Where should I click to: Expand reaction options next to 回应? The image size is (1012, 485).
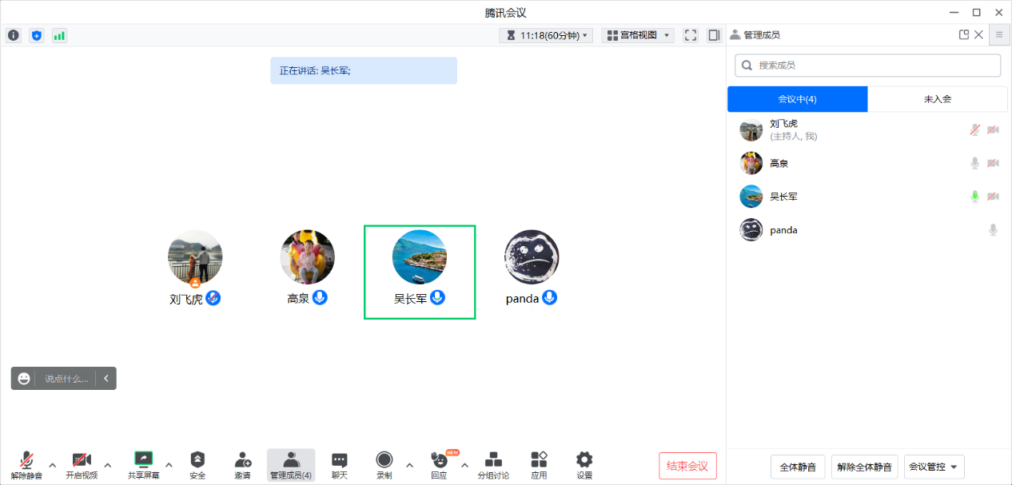(x=464, y=464)
